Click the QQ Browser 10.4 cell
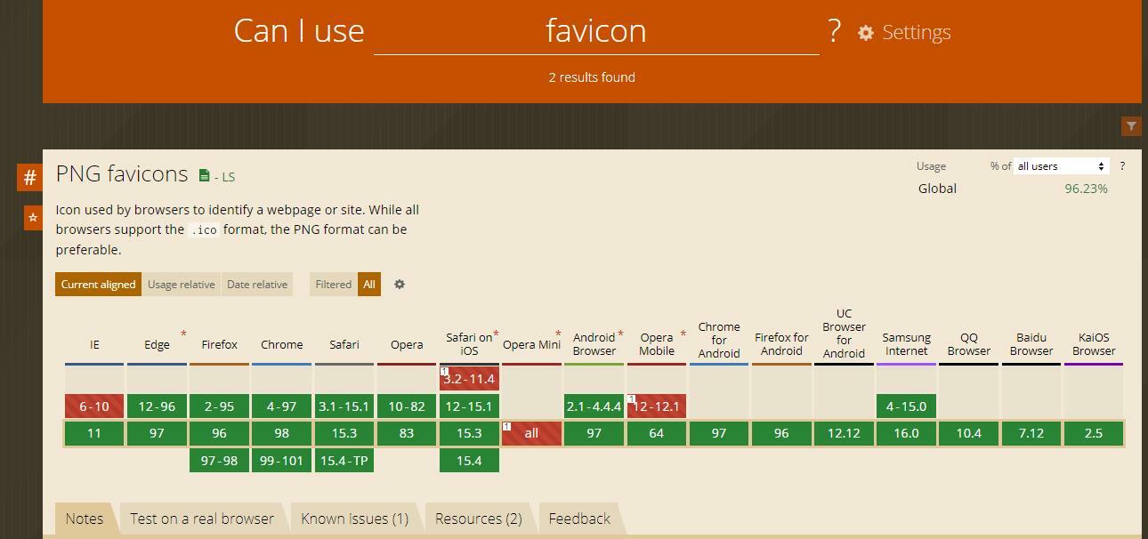This screenshot has height=539, width=1148. pos(969,433)
